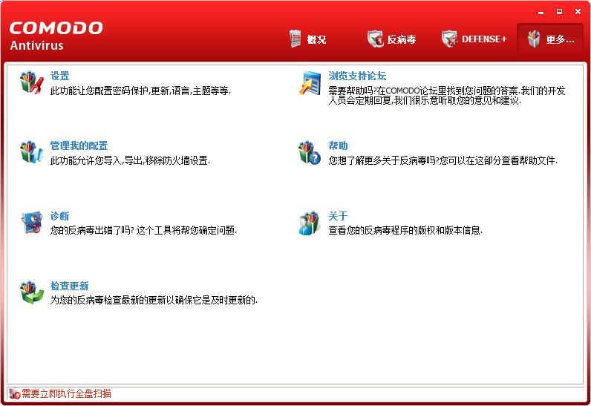
Task: Click the 帮助 question mark icon
Action: point(310,152)
